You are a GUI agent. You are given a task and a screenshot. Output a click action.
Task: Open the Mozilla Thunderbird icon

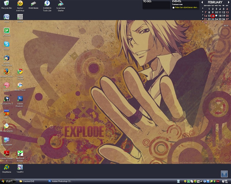[x=6, y=61]
